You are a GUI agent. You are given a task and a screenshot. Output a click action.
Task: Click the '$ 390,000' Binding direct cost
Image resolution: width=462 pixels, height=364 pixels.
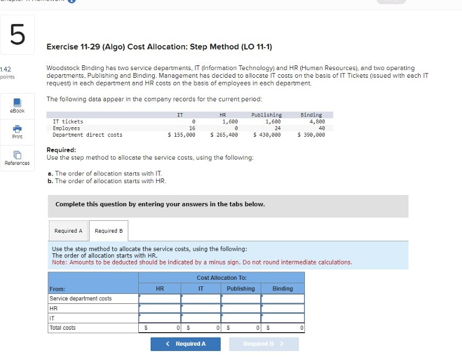click(x=311, y=135)
